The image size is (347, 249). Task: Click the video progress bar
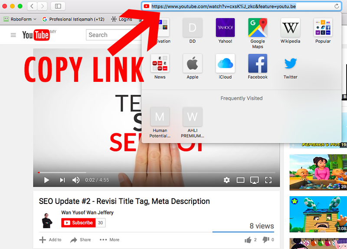(x=157, y=172)
